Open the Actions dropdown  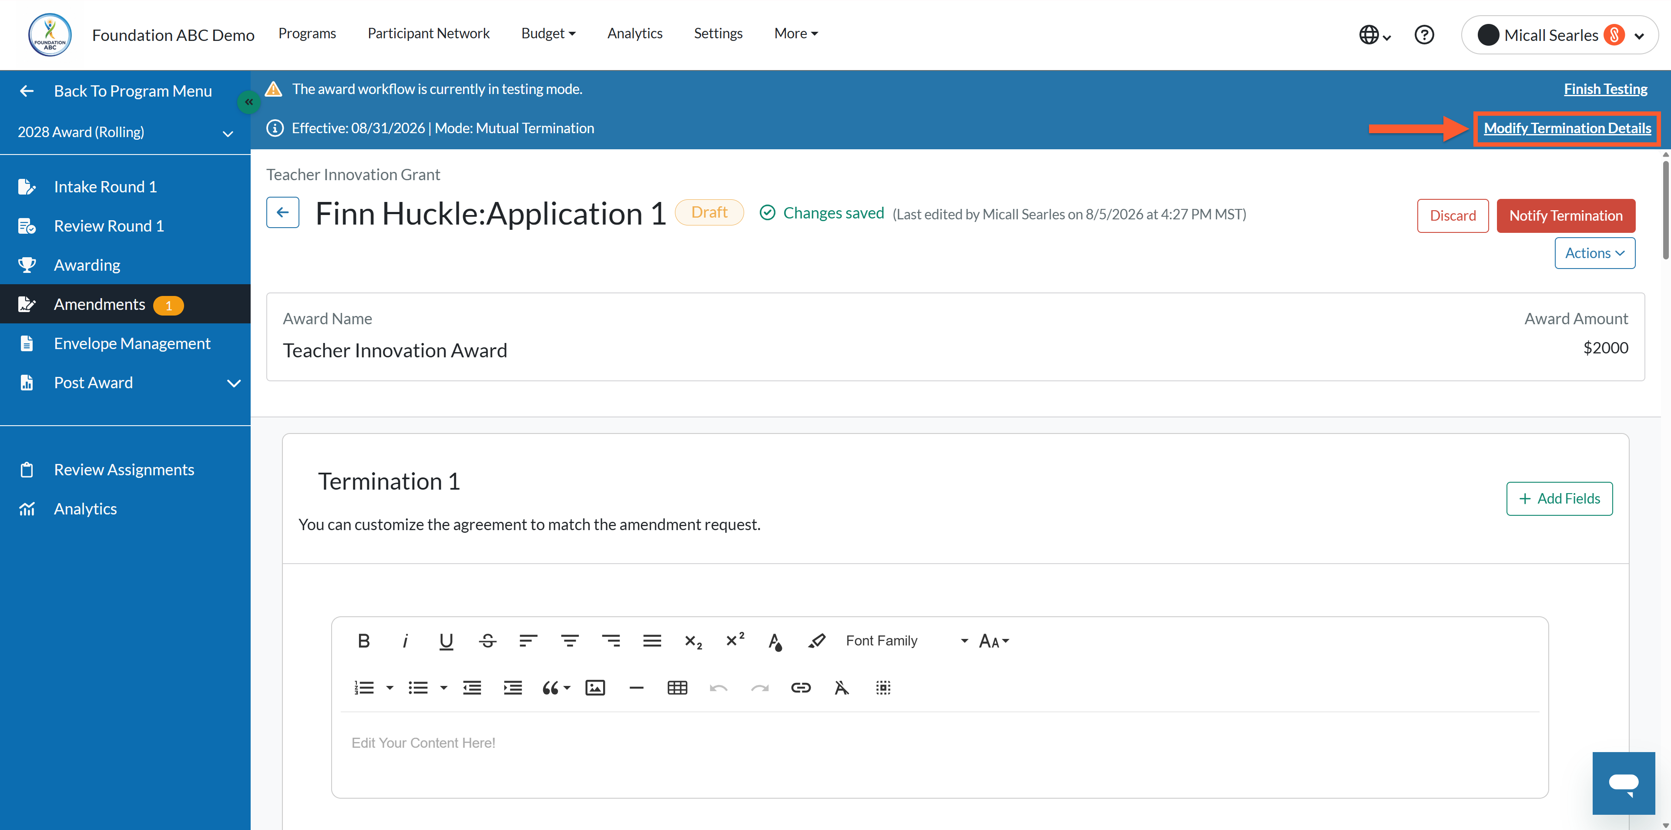(1595, 253)
